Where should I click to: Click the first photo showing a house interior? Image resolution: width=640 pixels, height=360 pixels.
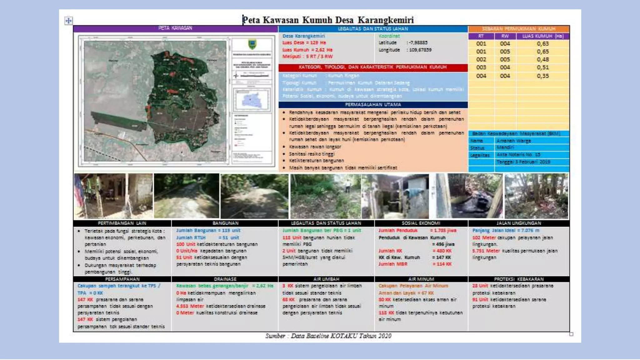tap(113, 196)
